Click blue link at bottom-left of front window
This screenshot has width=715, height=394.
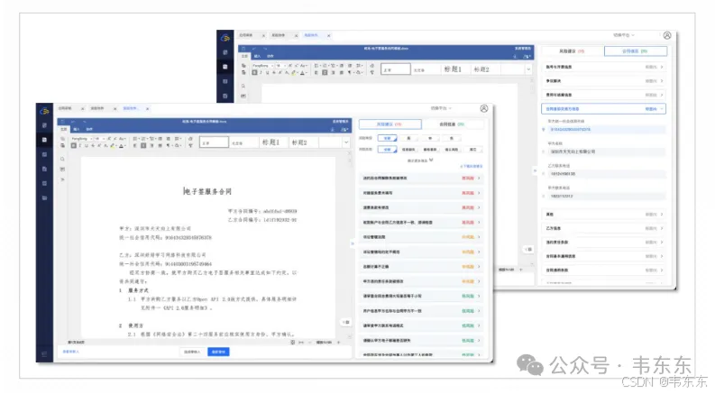[x=70, y=352]
